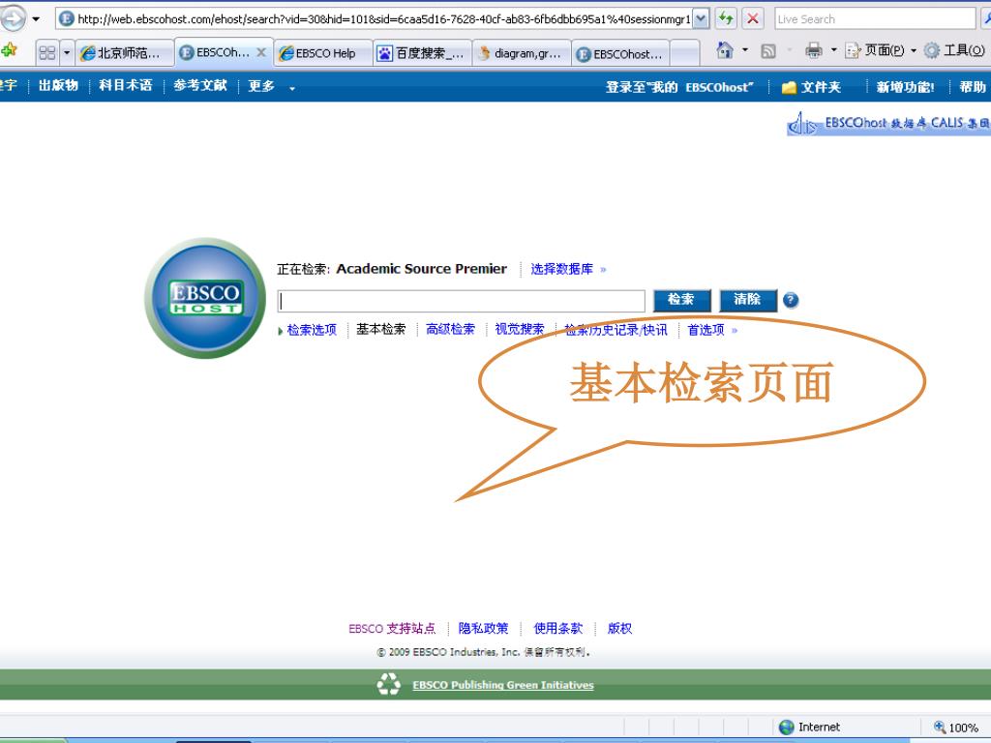This screenshot has width=991, height=743.
Task: Open the 文件夹 folder link
Action: click(x=812, y=87)
